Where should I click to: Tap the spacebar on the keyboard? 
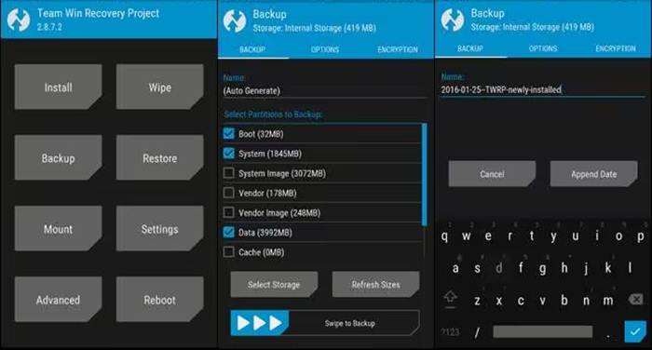(x=542, y=331)
